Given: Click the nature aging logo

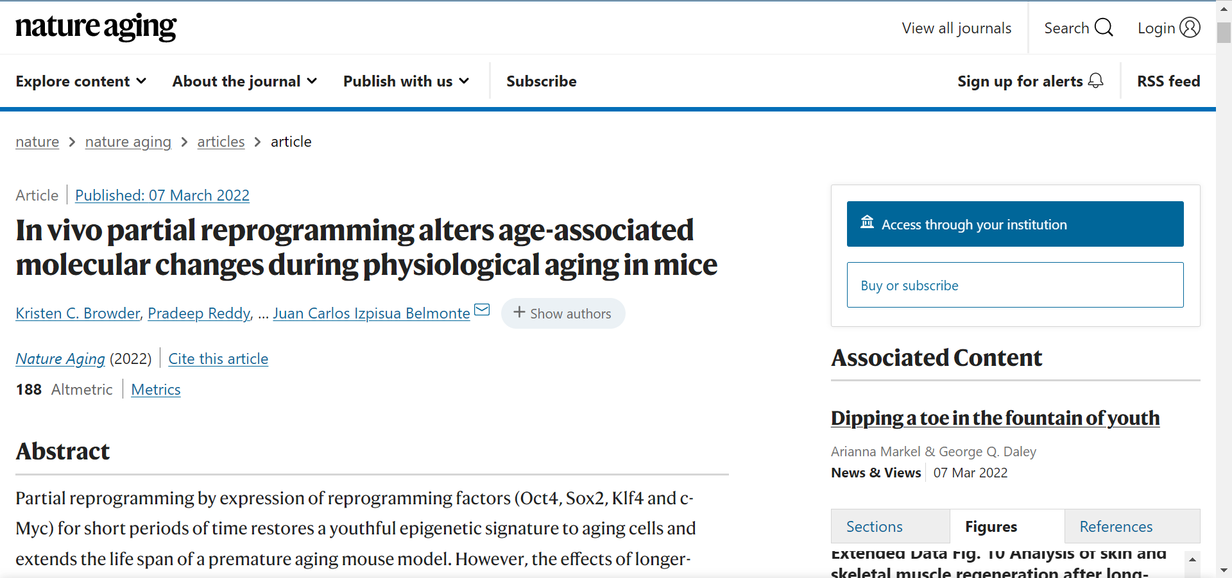Looking at the screenshot, I should tap(96, 27).
